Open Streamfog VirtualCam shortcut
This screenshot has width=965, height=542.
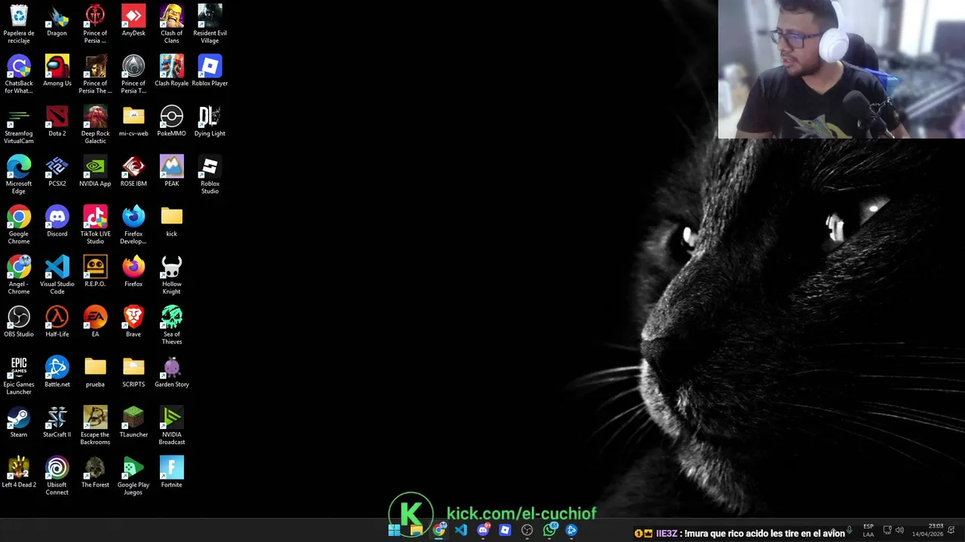click(x=19, y=123)
